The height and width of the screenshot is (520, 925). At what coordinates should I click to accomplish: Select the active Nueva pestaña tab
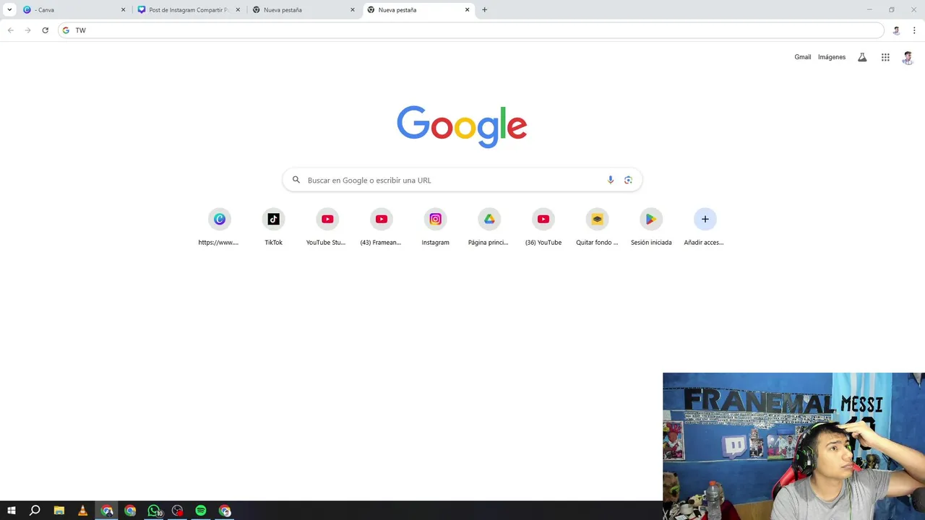pyautogui.click(x=418, y=10)
